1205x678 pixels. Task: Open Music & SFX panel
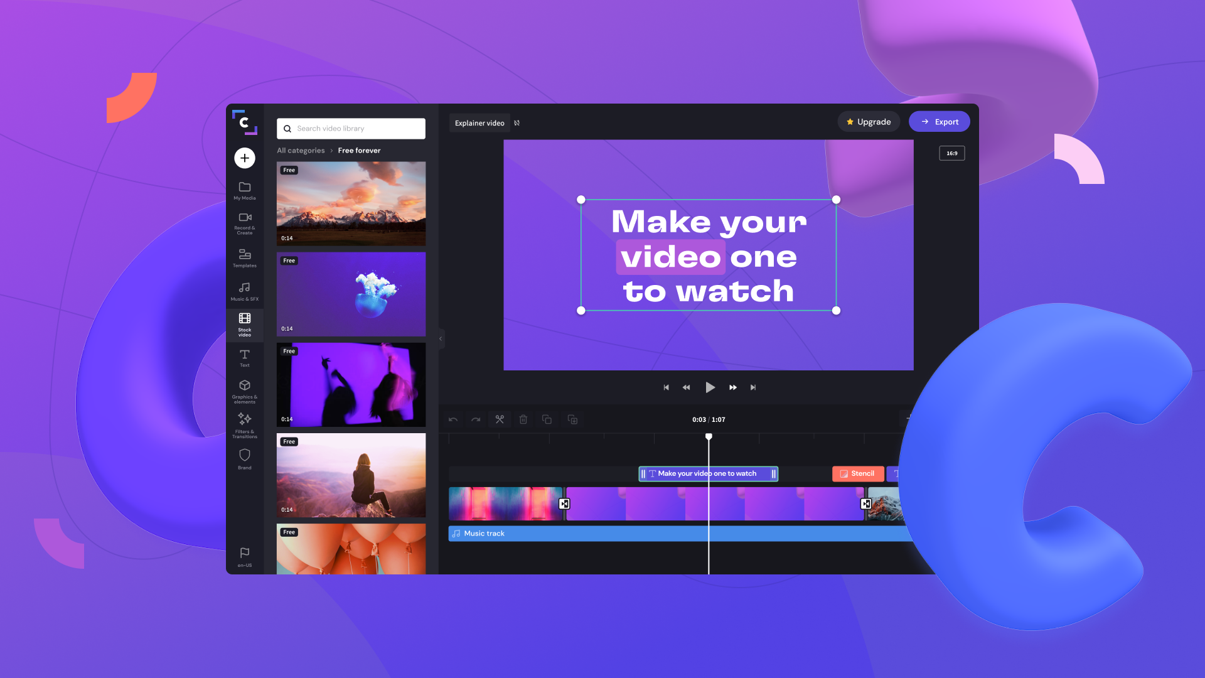245,291
